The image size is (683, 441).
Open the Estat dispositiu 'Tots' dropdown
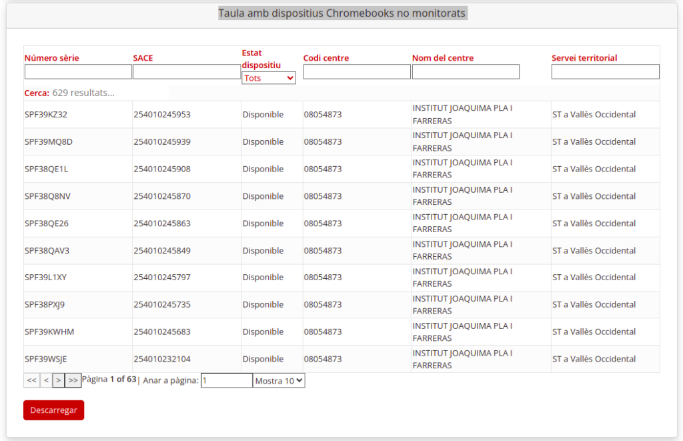tap(269, 78)
